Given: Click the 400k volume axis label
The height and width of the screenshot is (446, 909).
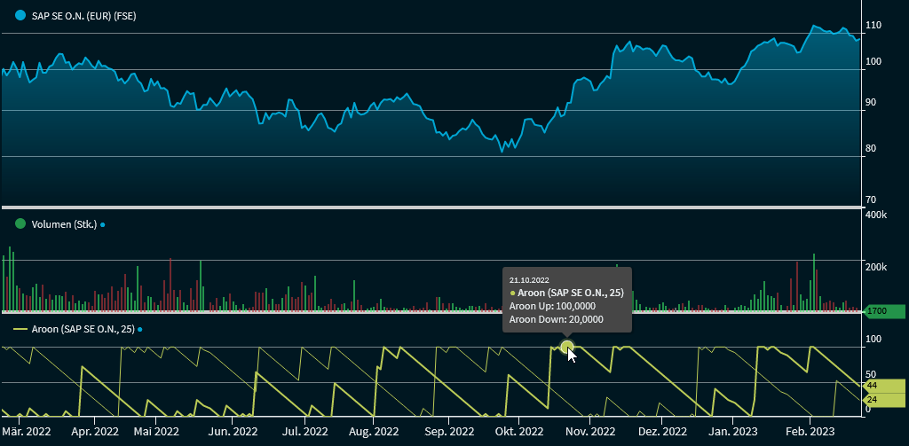Looking at the screenshot, I should (876, 215).
